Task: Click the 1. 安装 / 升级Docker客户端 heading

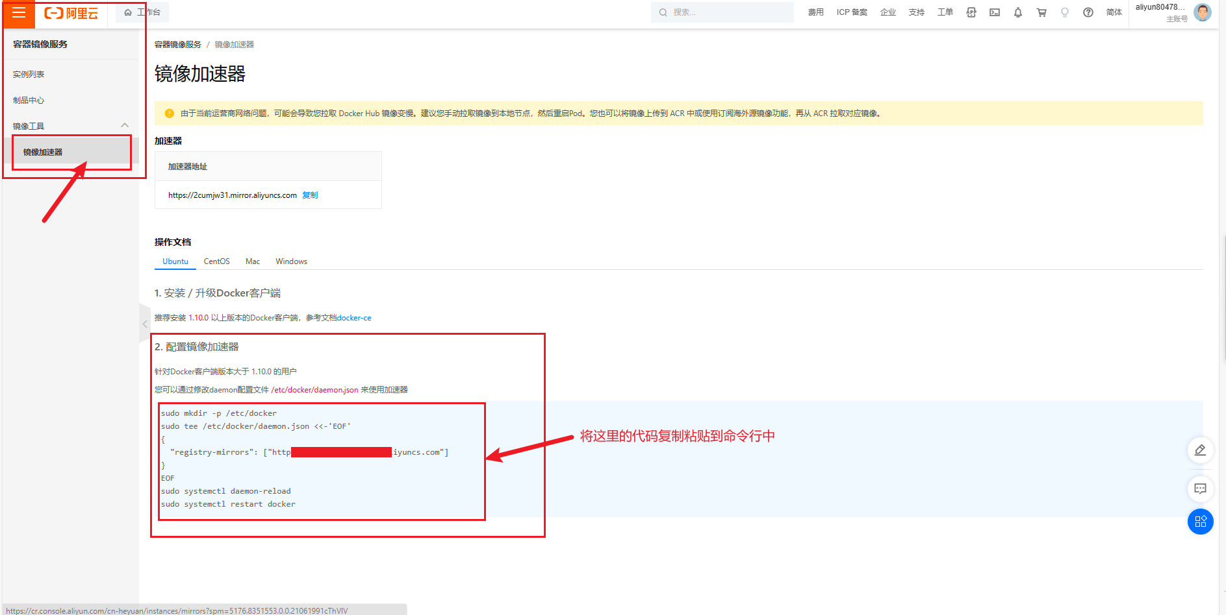Action: [218, 293]
